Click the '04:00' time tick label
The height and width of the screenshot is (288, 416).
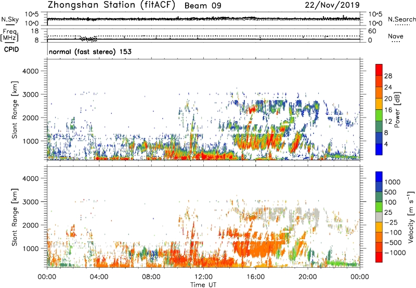point(99,277)
